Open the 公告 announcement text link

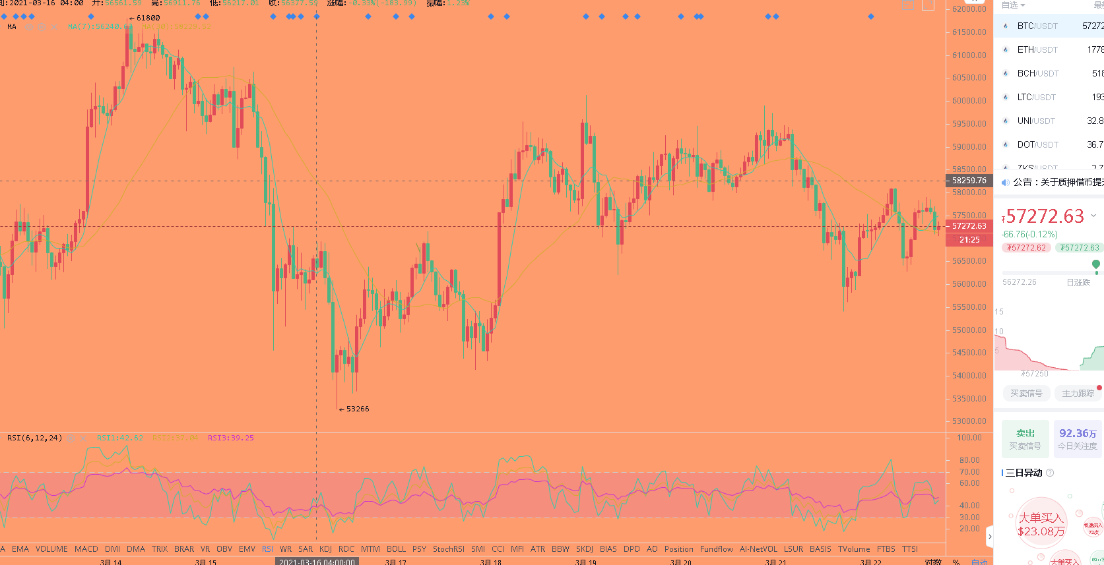point(1058,182)
